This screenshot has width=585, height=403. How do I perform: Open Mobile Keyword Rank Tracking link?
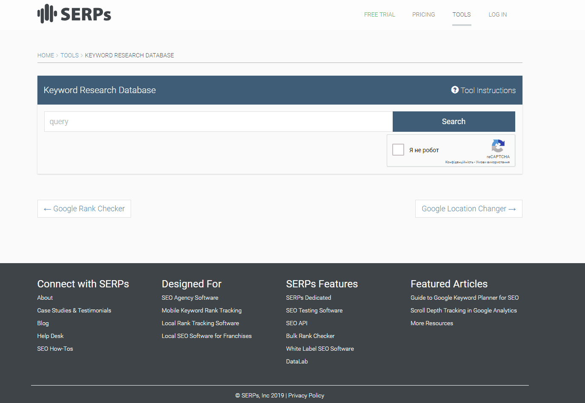(202, 310)
